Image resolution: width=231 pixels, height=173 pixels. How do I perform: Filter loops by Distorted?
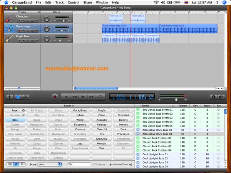123,115
